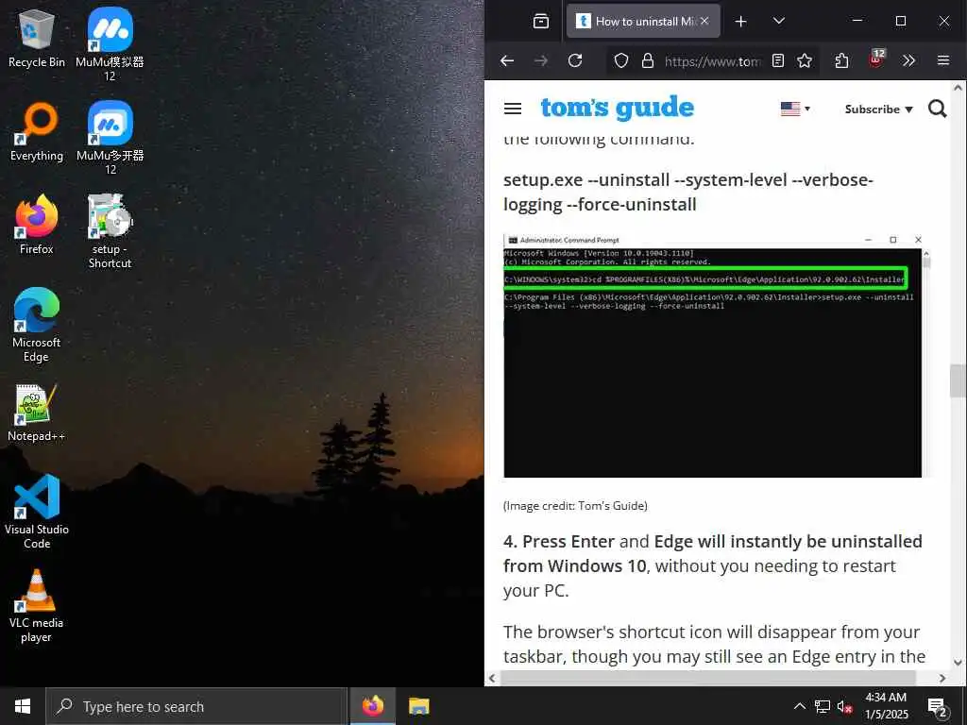Select the VLC media player desktop shortcut

pyautogui.click(x=37, y=606)
